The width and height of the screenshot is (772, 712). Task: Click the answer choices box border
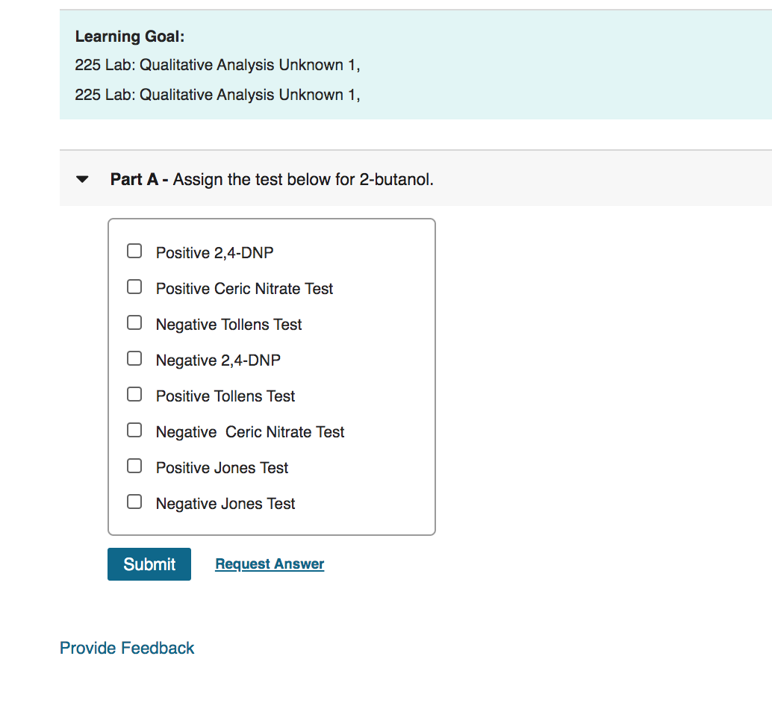(x=272, y=219)
